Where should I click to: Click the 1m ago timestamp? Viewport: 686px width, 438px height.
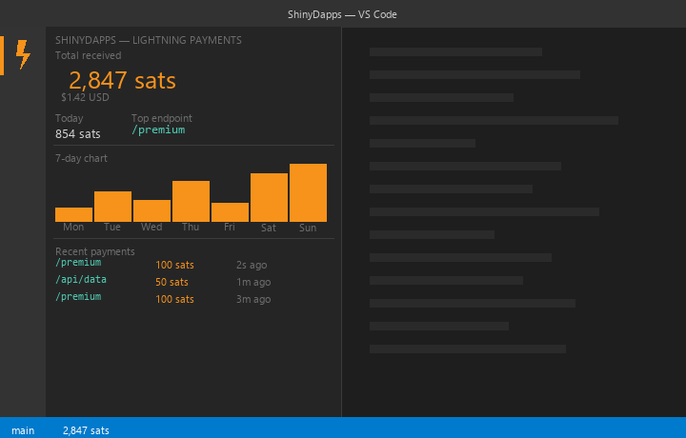coord(253,282)
